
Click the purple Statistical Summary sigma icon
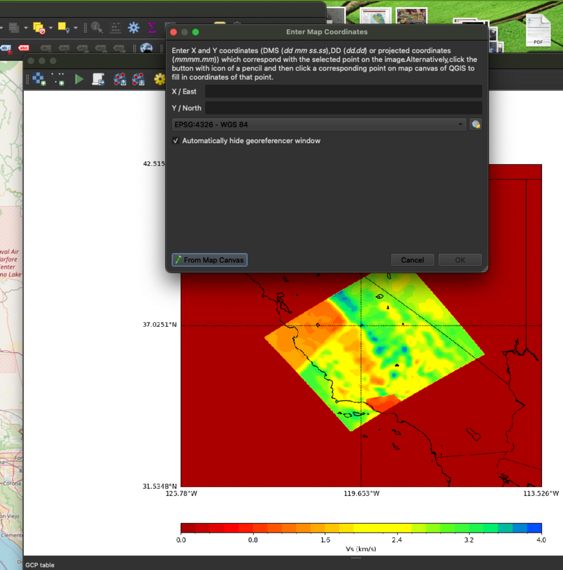(x=152, y=28)
